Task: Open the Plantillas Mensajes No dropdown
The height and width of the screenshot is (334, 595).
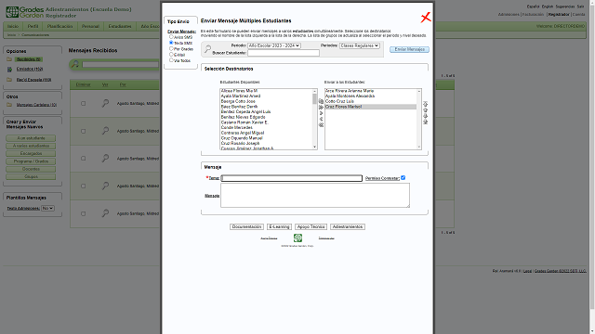Action: [47, 208]
